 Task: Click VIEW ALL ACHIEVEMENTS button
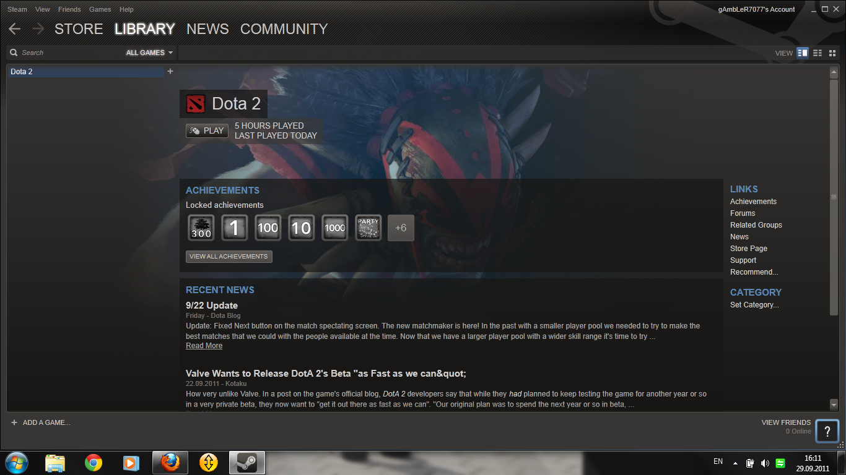(229, 256)
